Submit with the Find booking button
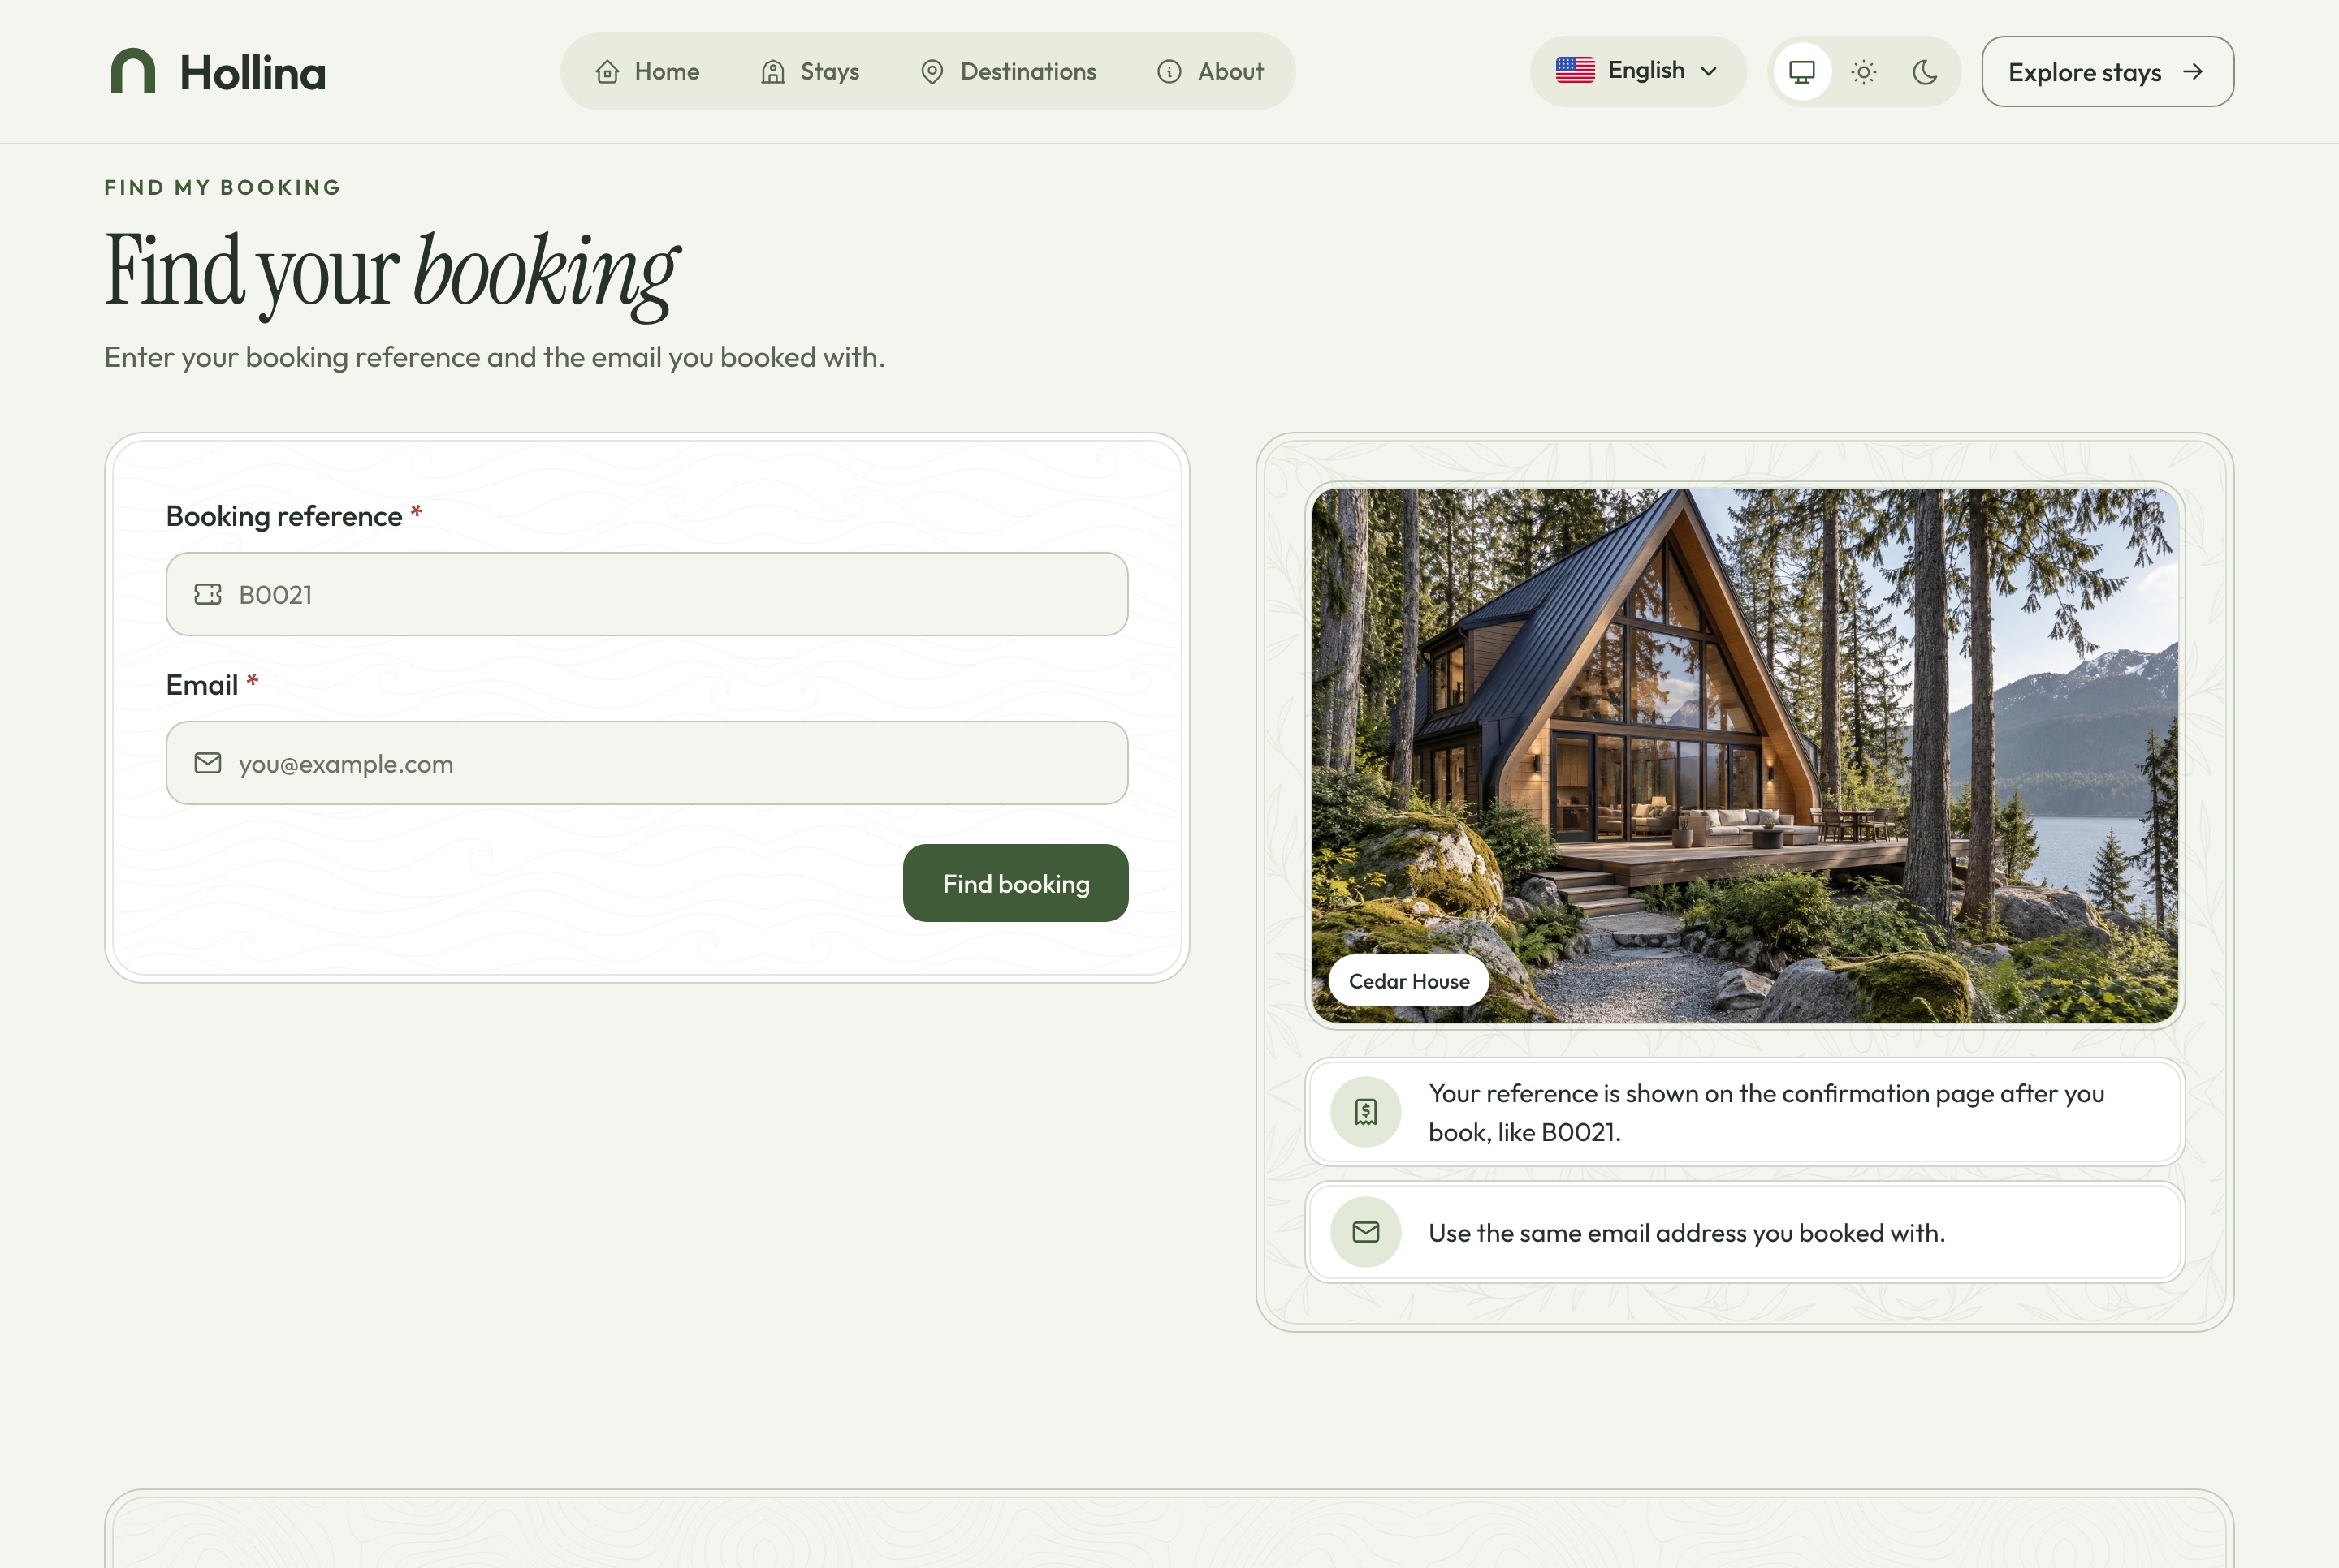 coord(1014,883)
